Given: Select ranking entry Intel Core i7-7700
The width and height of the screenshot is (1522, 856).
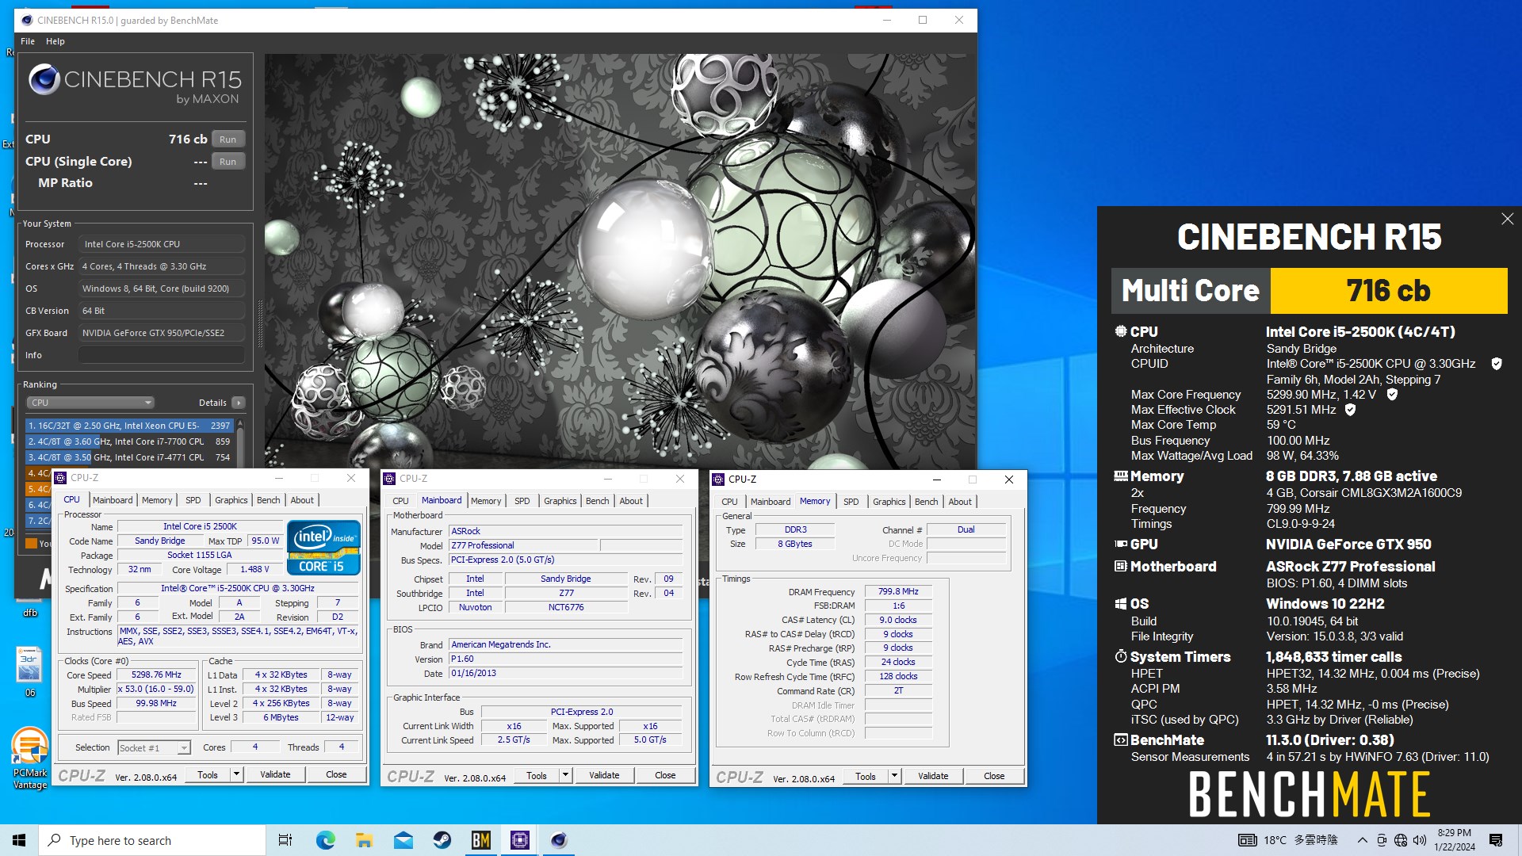Looking at the screenshot, I should (x=129, y=441).
